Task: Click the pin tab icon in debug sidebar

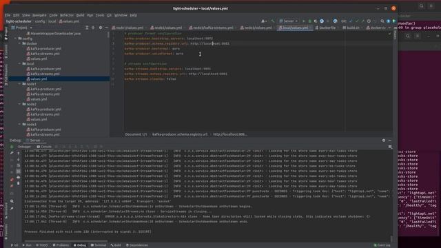Action: coord(12,209)
